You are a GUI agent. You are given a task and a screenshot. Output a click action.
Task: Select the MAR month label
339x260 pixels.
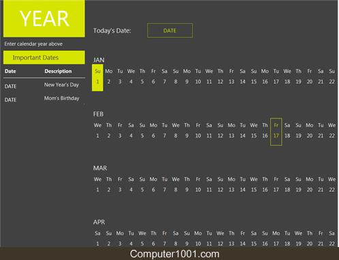coord(100,168)
